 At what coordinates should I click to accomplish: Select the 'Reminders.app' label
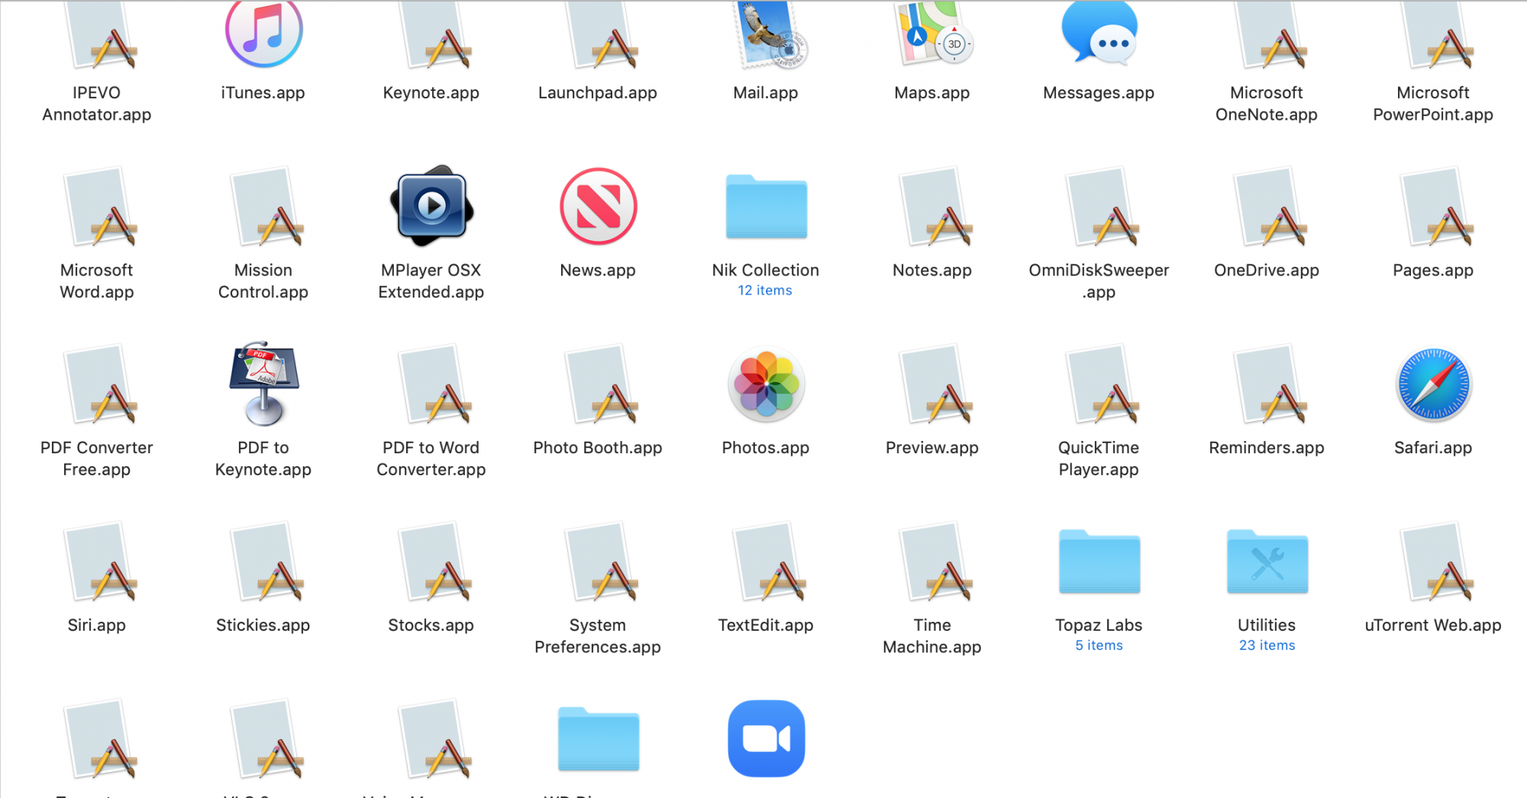point(1267,448)
